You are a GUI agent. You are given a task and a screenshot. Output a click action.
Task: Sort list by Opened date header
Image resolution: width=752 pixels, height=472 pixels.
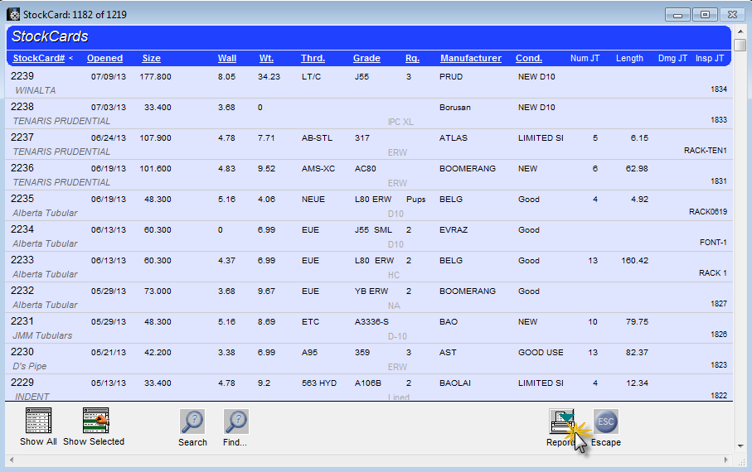(x=104, y=59)
